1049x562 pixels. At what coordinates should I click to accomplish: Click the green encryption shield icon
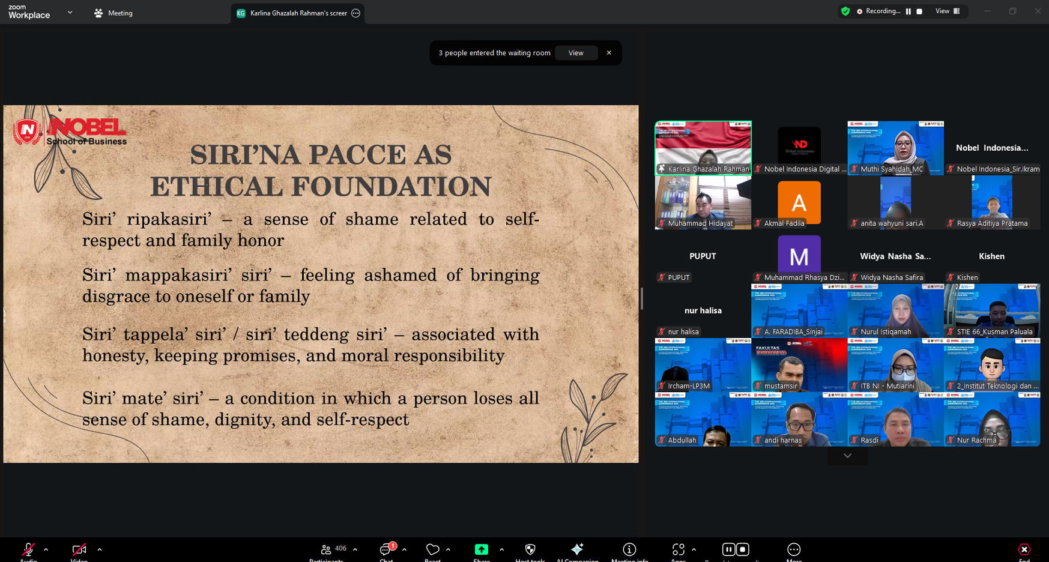845,11
